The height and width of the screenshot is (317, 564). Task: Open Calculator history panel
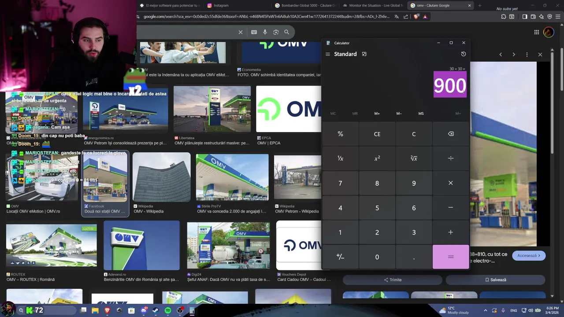point(463,54)
